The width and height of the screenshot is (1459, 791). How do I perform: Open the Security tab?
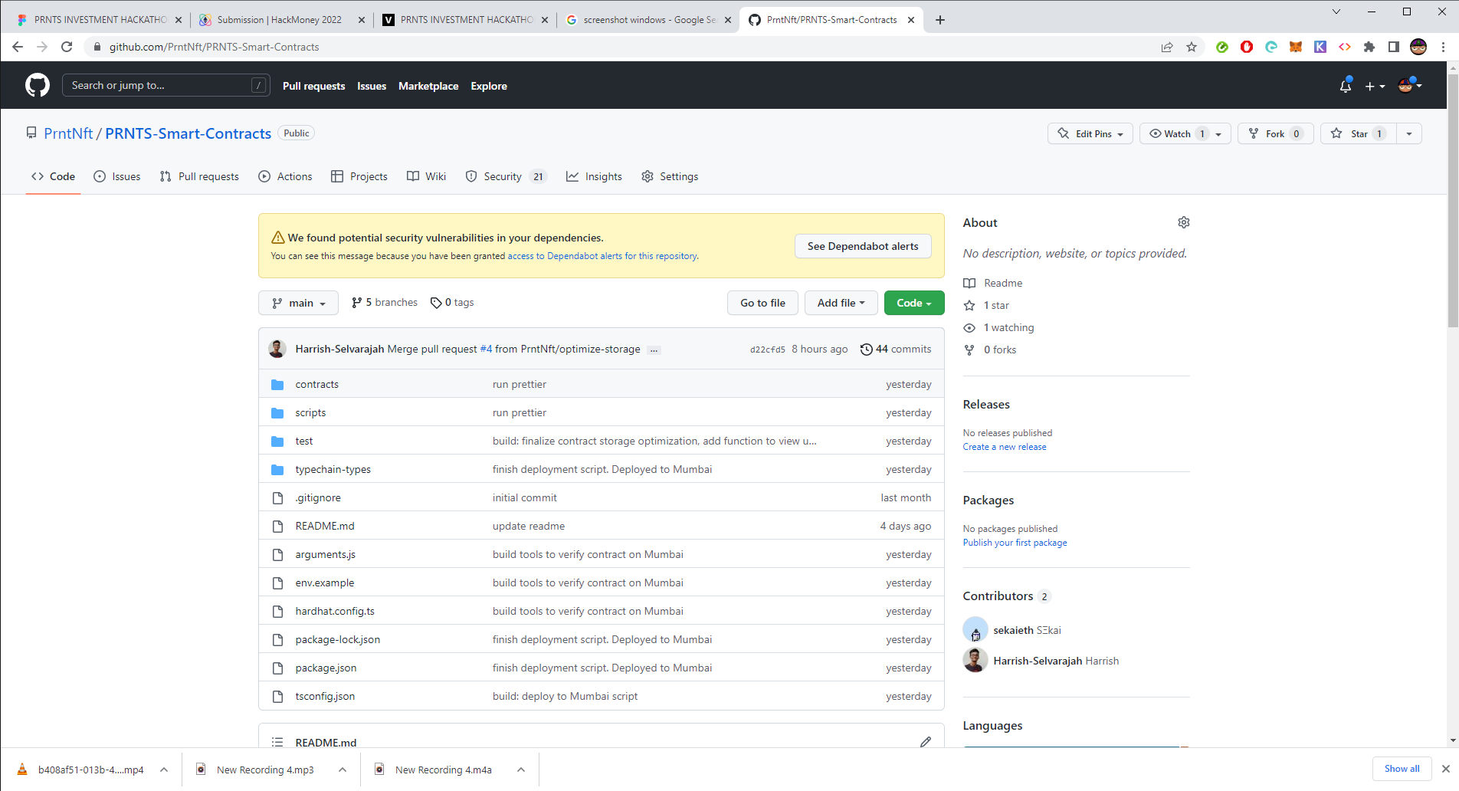[506, 176]
